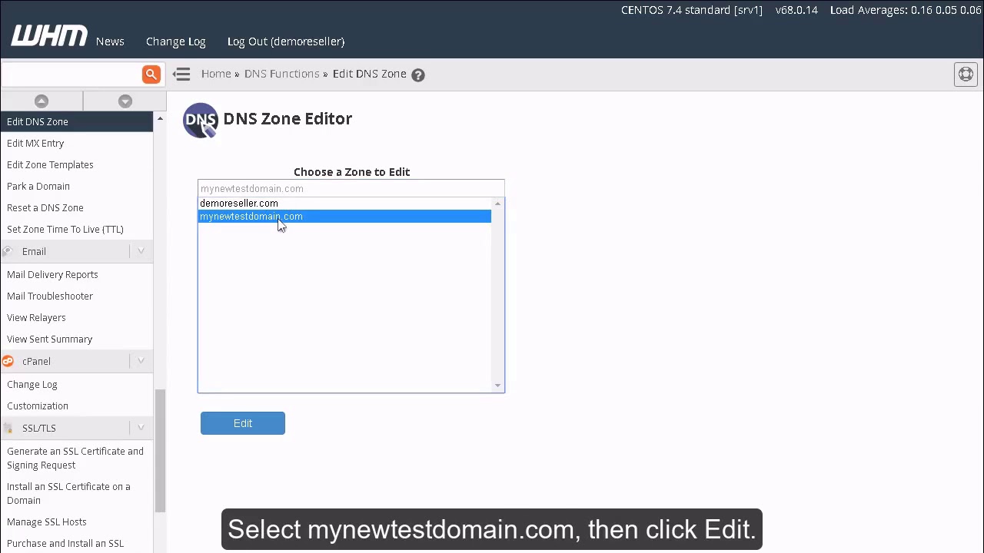Click zone list scroll down arrow
984x553 pixels.
(497, 386)
